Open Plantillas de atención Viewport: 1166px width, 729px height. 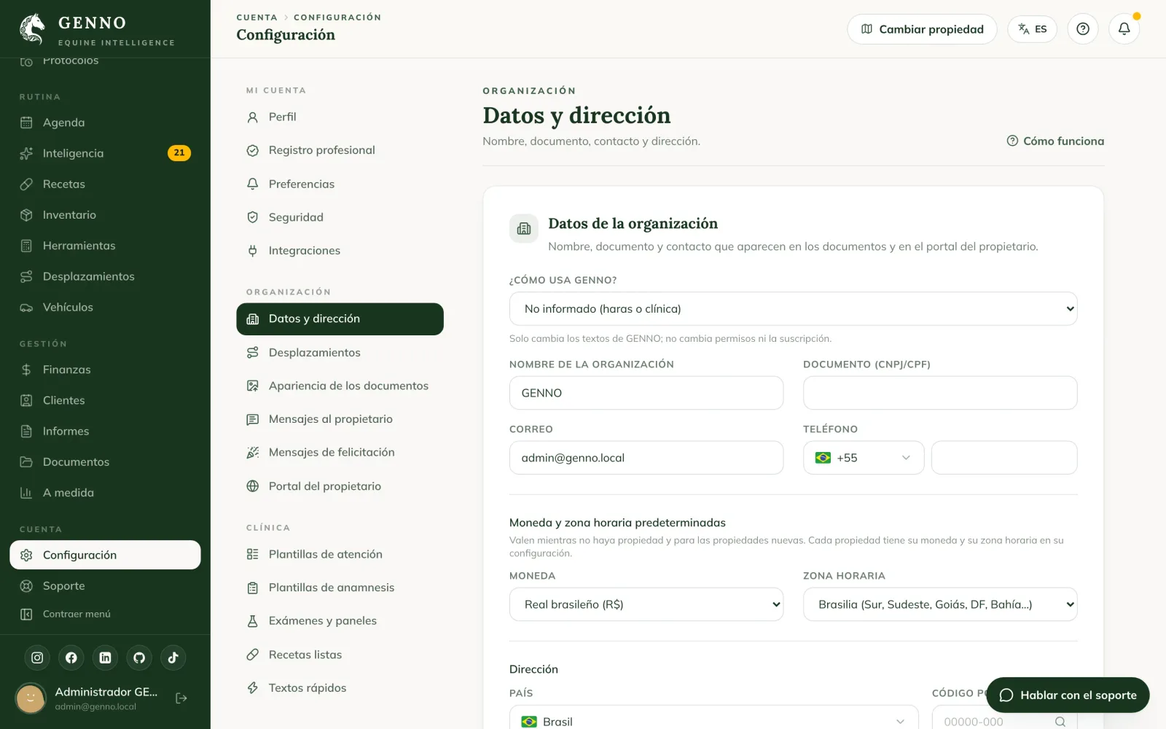[x=340, y=554]
